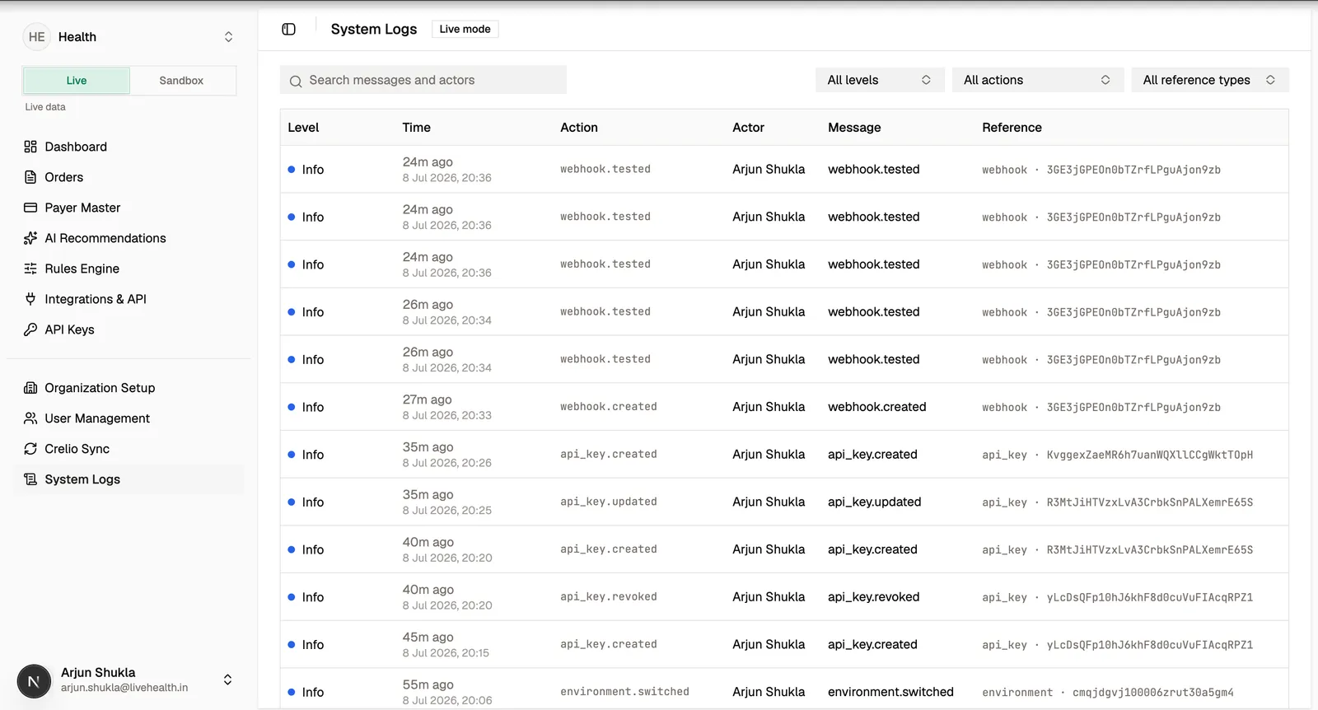Open the Crelio Sync link

click(129, 449)
